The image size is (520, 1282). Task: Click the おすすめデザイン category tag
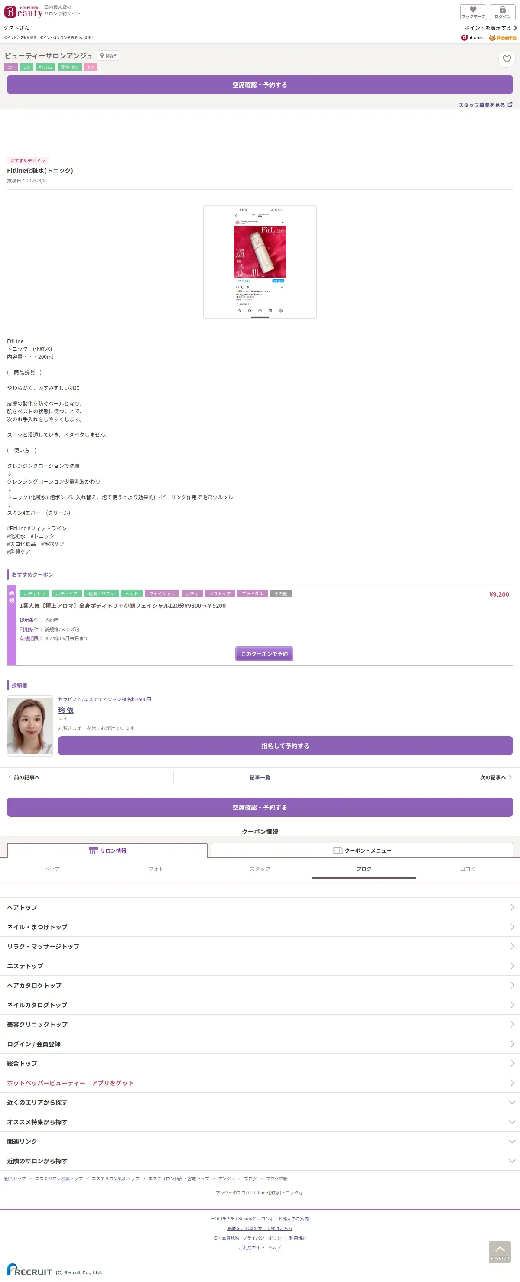click(x=28, y=161)
